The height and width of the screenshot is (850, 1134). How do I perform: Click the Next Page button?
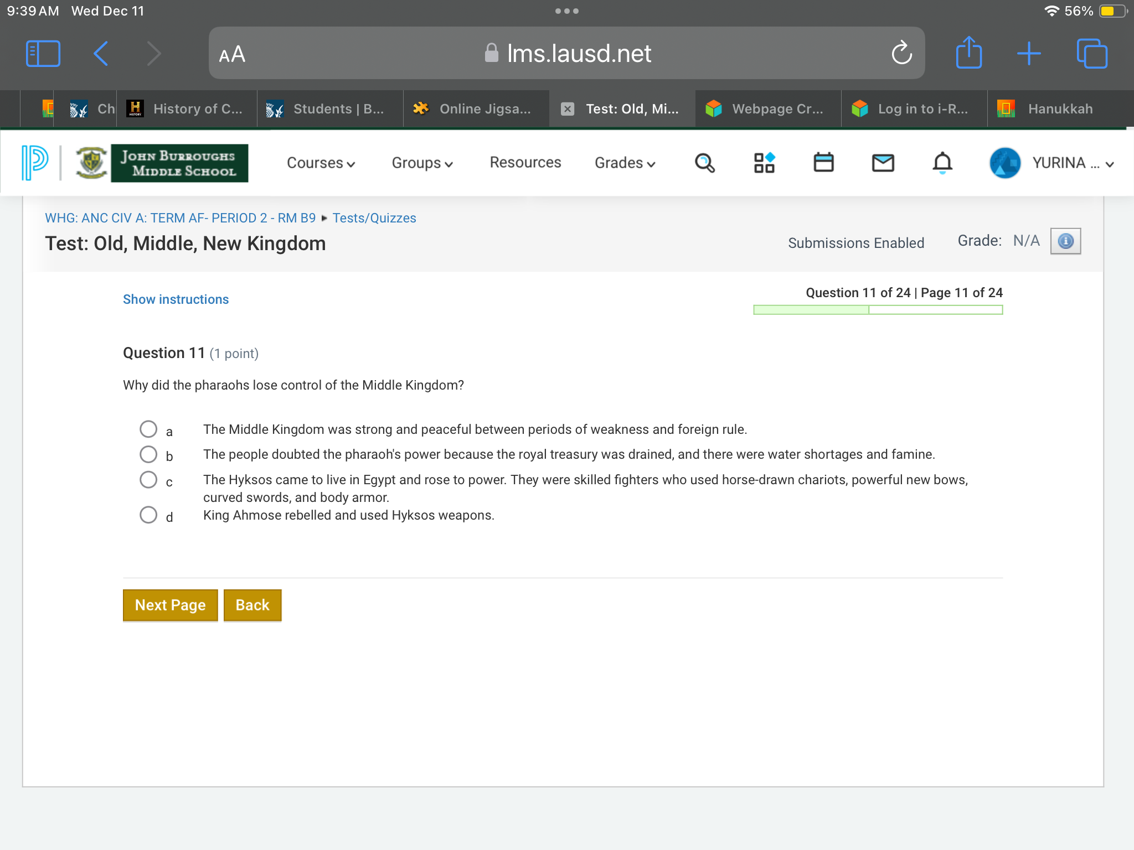coord(171,605)
